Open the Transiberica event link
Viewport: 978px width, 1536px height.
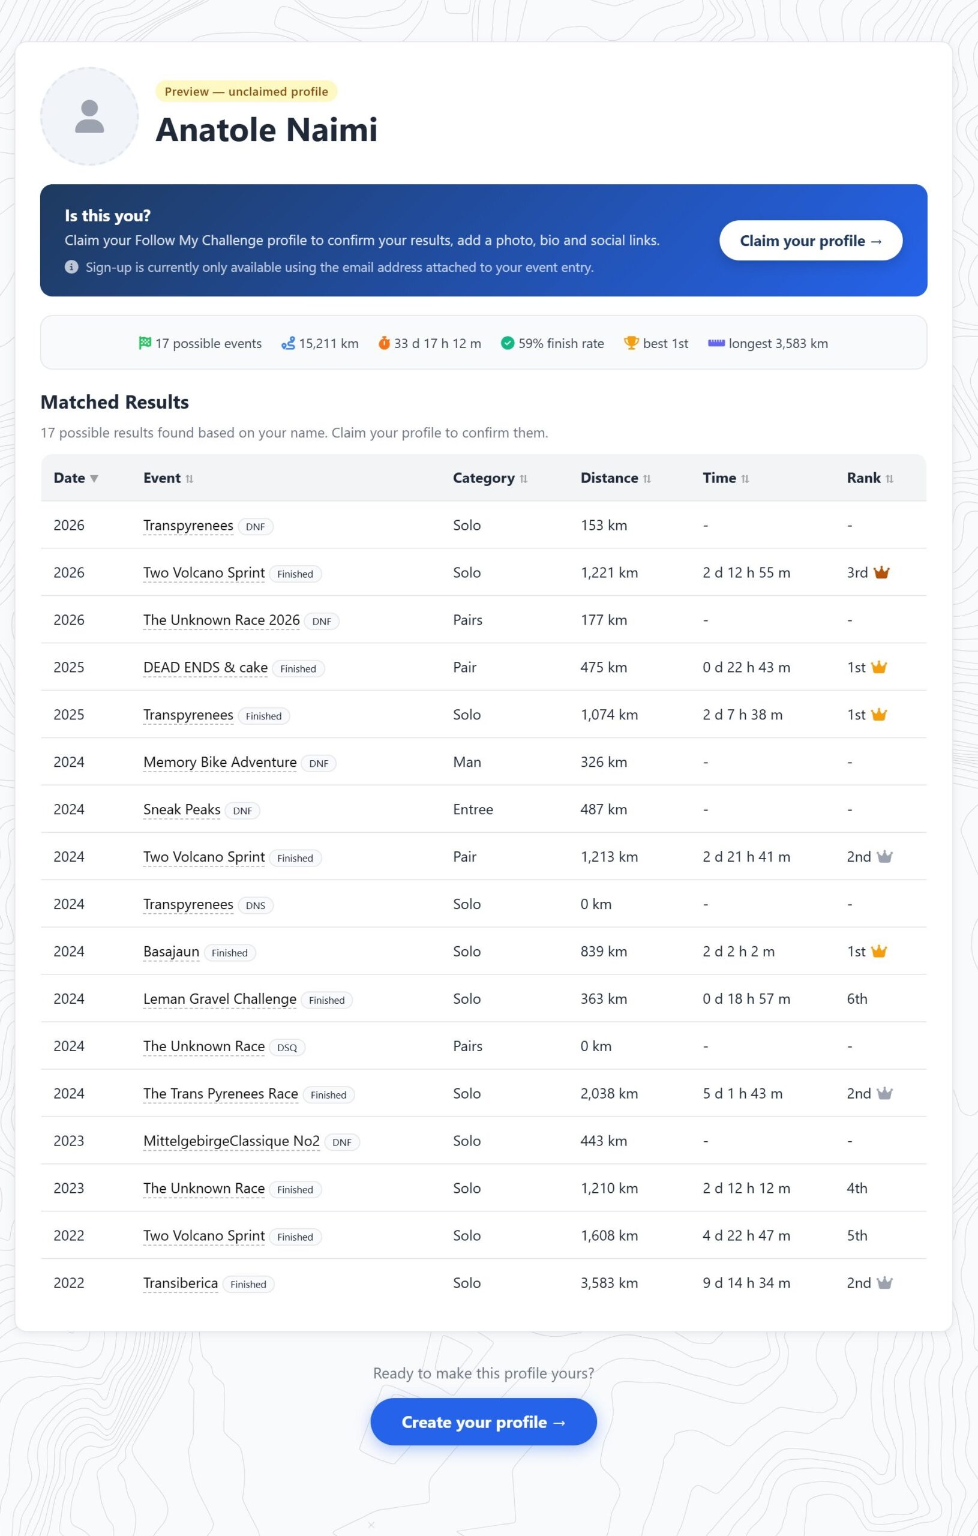pyautogui.click(x=181, y=1283)
